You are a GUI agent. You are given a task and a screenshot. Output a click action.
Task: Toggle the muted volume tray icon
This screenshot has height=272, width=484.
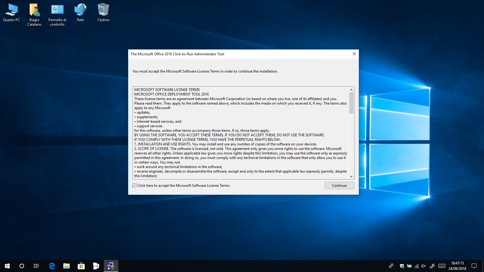423,266
